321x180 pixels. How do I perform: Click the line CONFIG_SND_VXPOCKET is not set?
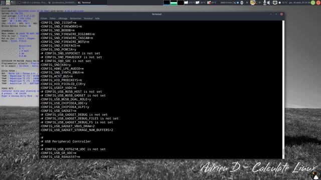click(70, 53)
